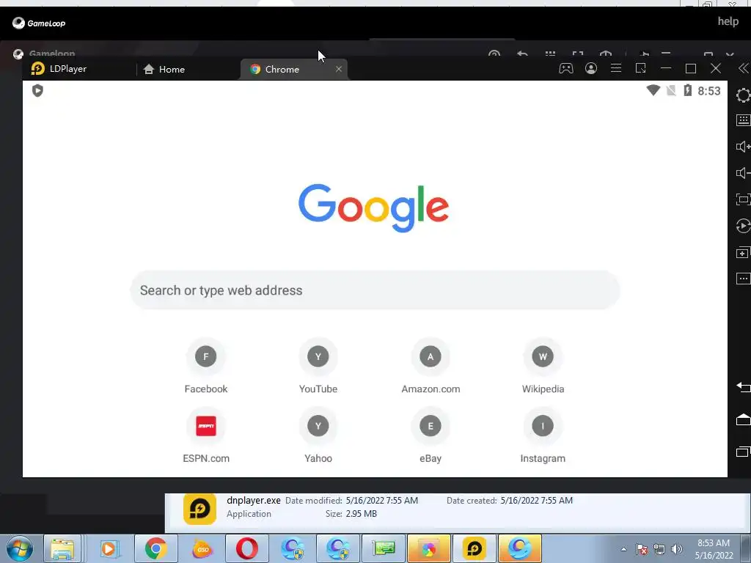Image resolution: width=751 pixels, height=563 pixels.
Task: Open the YouTube shortcut
Action: point(318,367)
